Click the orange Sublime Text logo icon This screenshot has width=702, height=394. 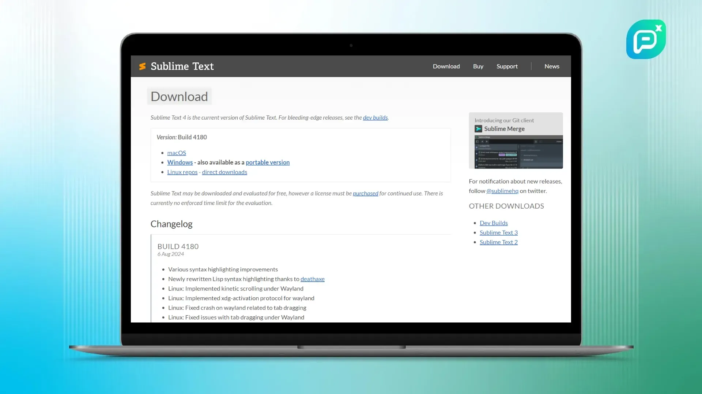pos(142,66)
